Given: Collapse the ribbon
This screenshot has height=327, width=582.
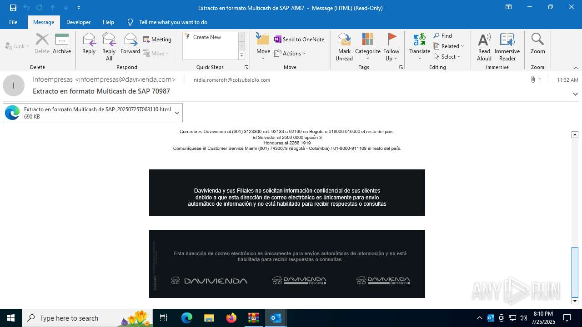Looking at the screenshot, I should point(576,68).
